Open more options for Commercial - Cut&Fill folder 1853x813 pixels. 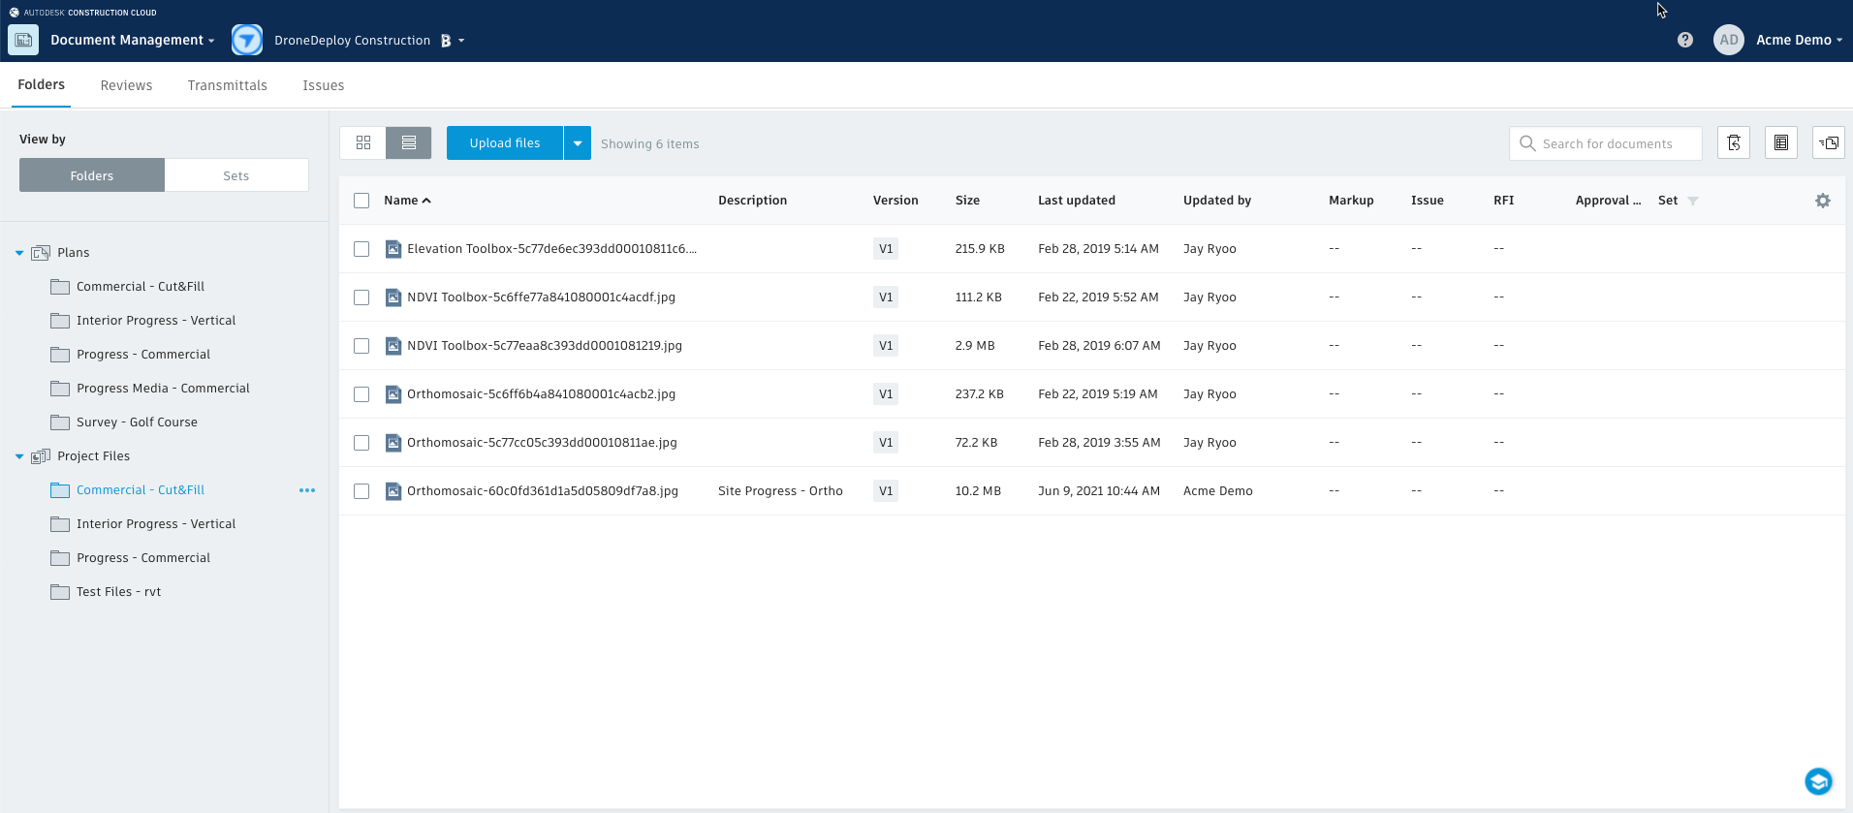(x=307, y=490)
